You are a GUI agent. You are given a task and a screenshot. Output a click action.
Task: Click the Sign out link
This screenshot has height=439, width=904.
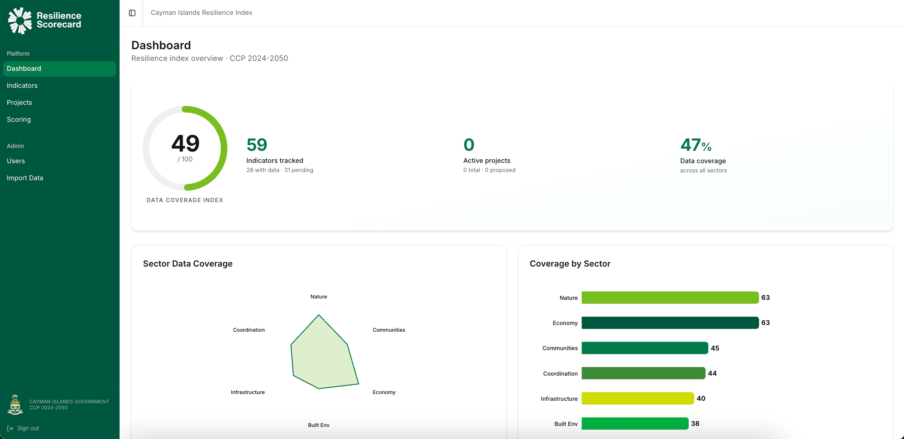(x=28, y=428)
